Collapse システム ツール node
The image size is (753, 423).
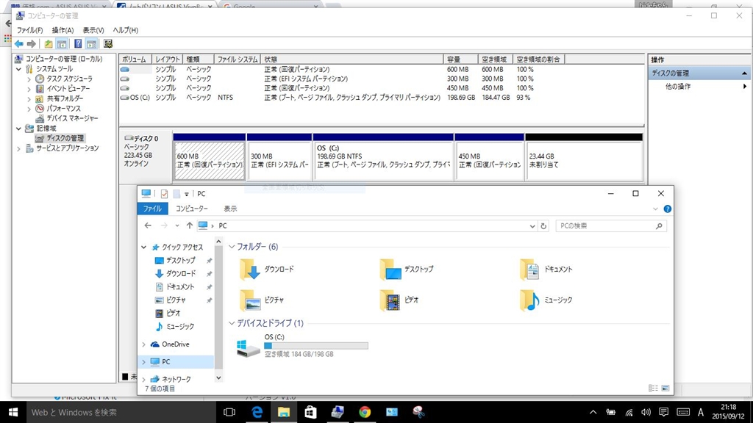(x=18, y=69)
